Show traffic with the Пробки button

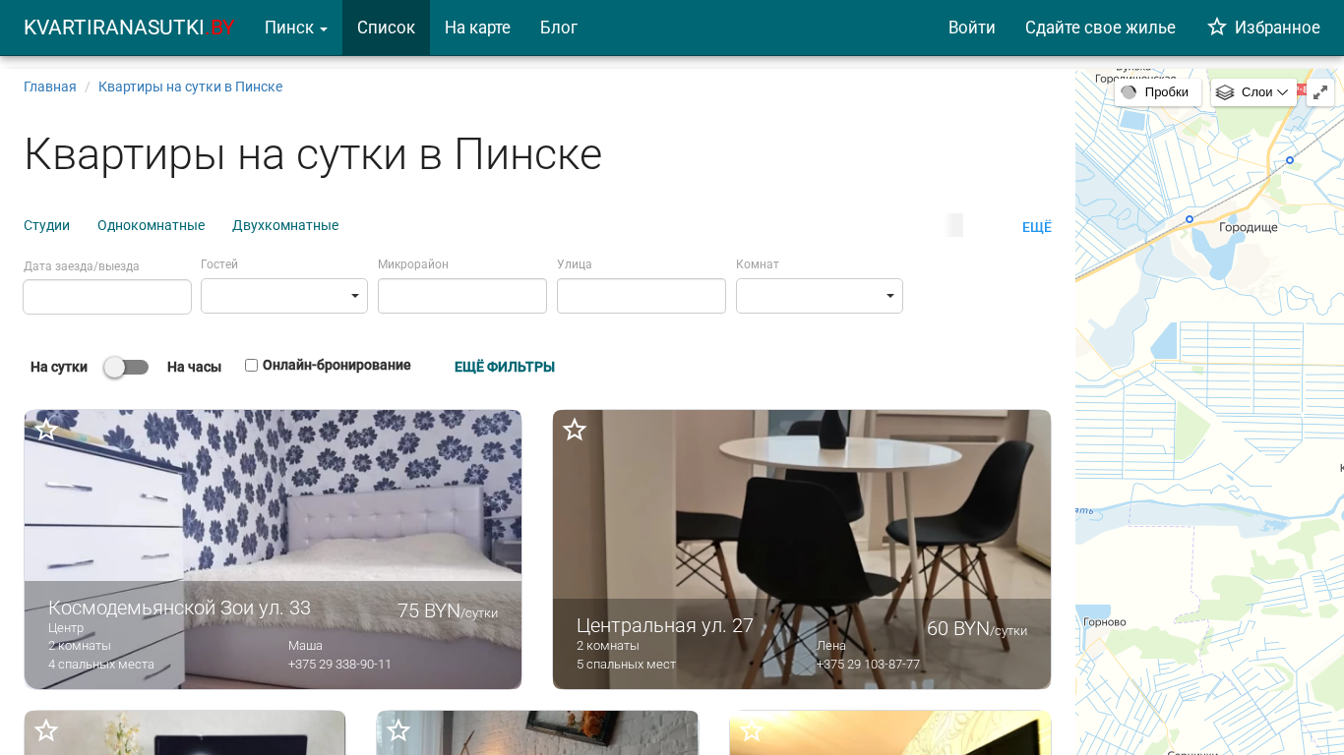click(1156, 92)
